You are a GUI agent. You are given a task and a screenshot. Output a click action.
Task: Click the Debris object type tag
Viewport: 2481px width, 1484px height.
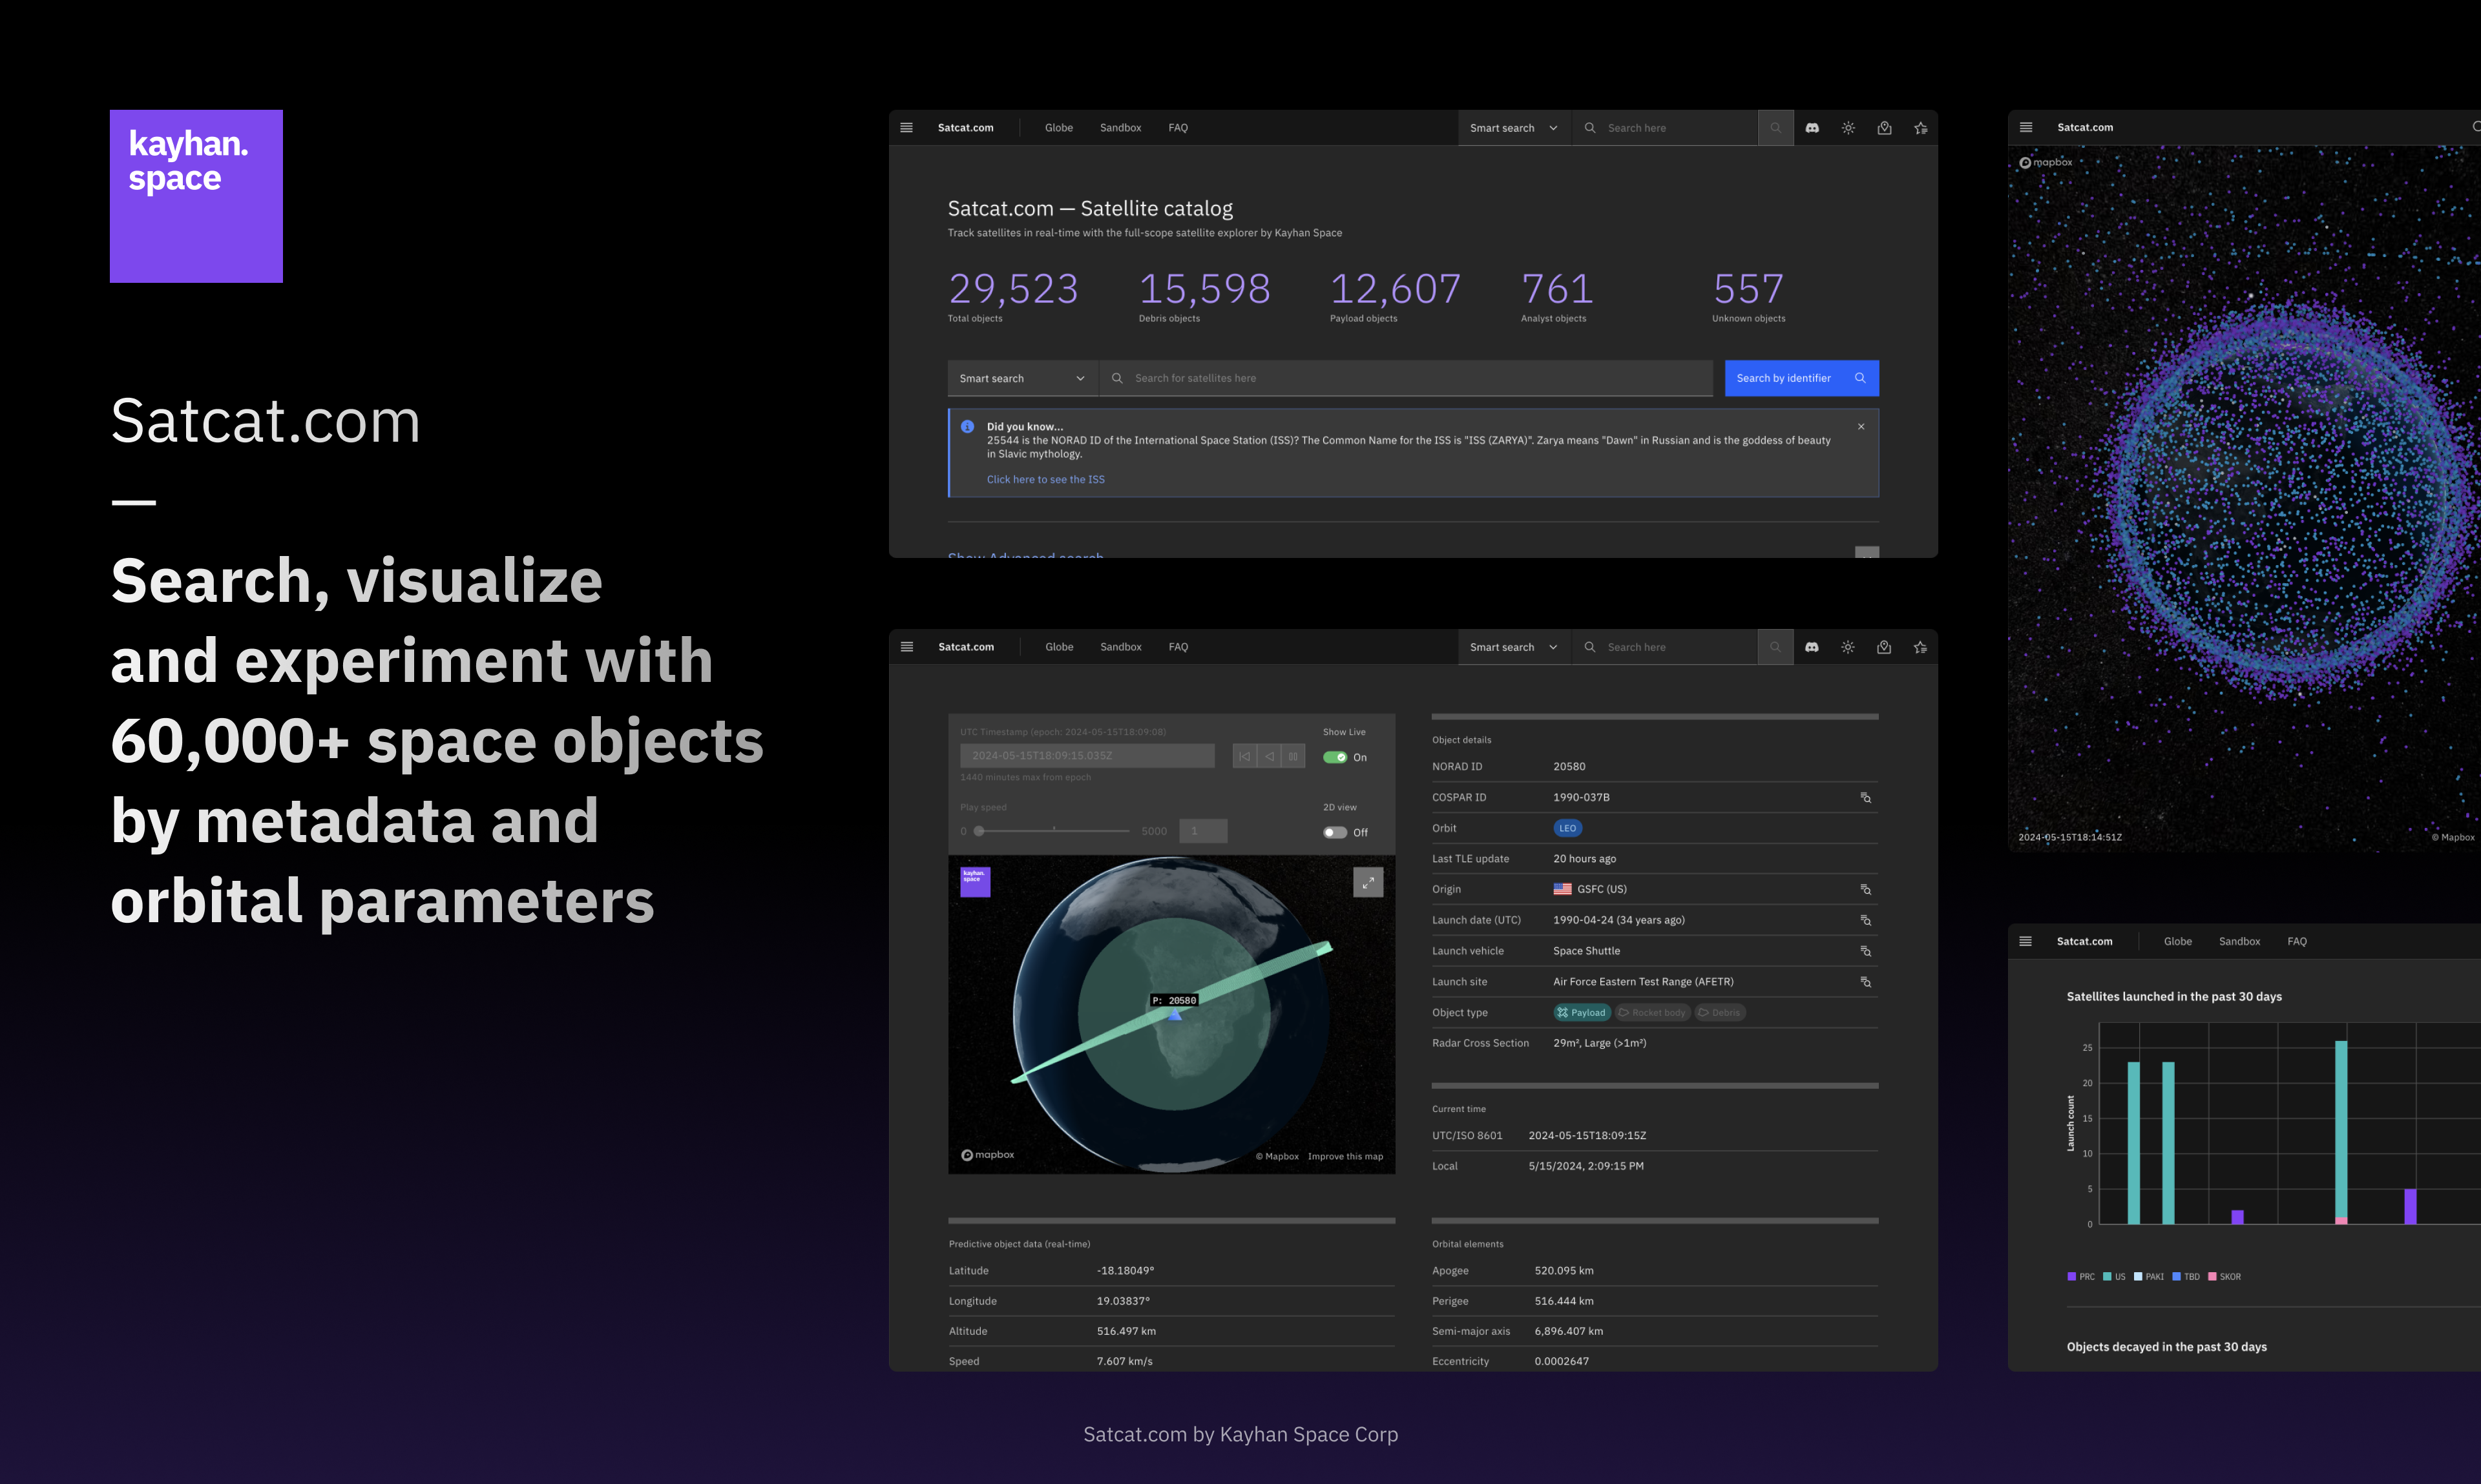1720,1013
